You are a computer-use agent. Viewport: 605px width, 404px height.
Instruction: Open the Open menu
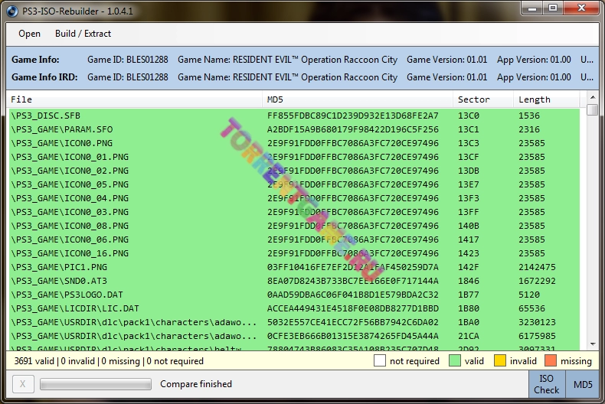click(x=29, y=34)
